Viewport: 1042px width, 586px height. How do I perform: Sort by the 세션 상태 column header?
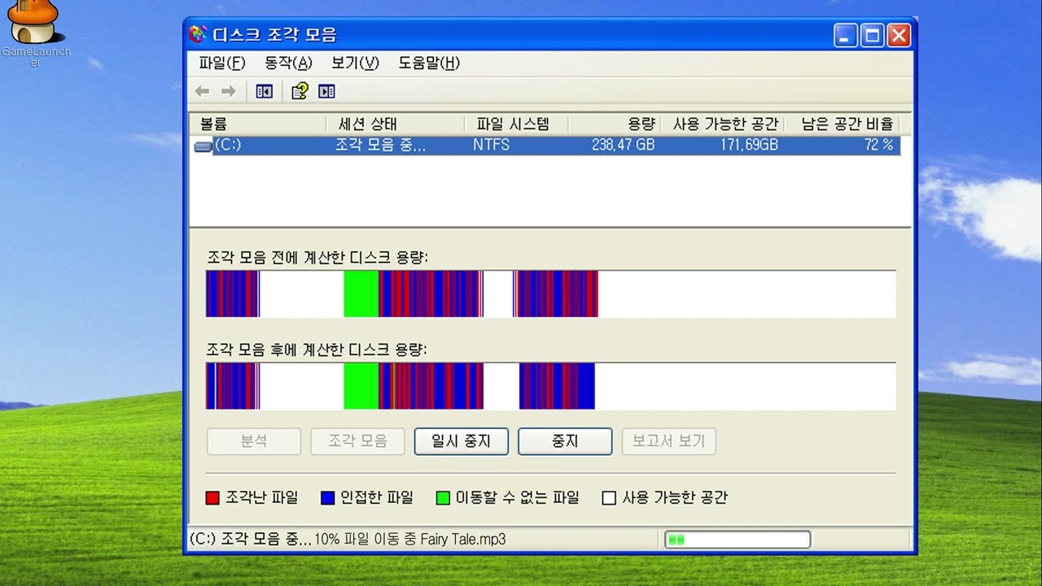point(396,124)
